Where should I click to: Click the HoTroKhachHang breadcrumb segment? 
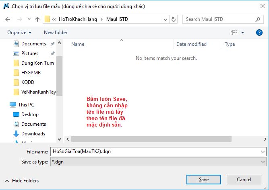click(77, 19)
